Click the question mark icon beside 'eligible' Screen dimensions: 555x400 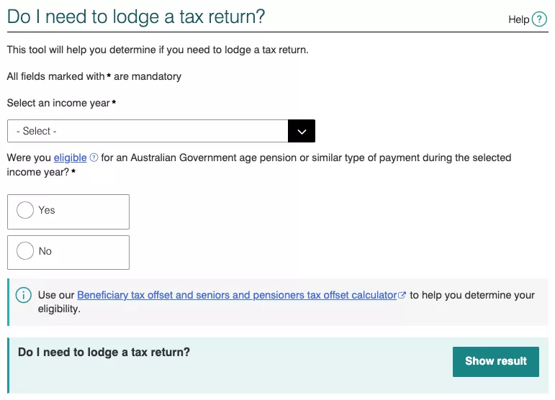pos(94,158)
